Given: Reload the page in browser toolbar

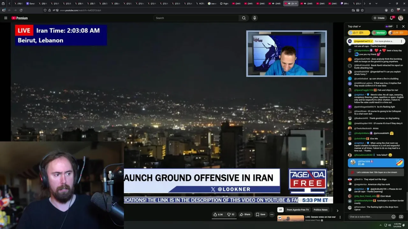Looking at the screenshot, I should tap(21, 10).
